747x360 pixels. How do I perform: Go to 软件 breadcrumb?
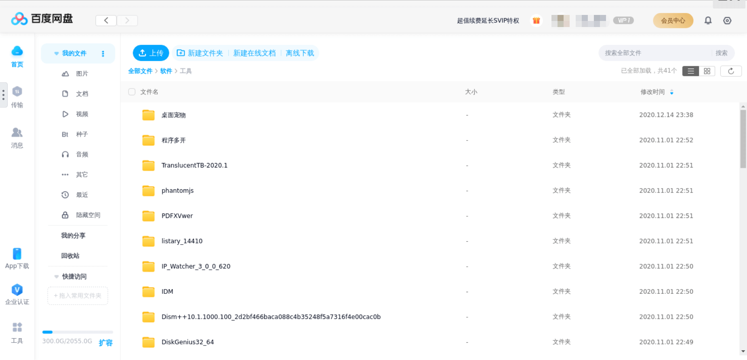point(166,71)
